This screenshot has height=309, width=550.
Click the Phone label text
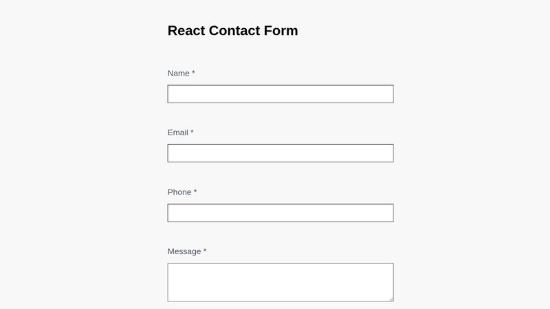click(179, 192)
